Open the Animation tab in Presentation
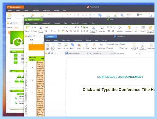 pos(36,11)
